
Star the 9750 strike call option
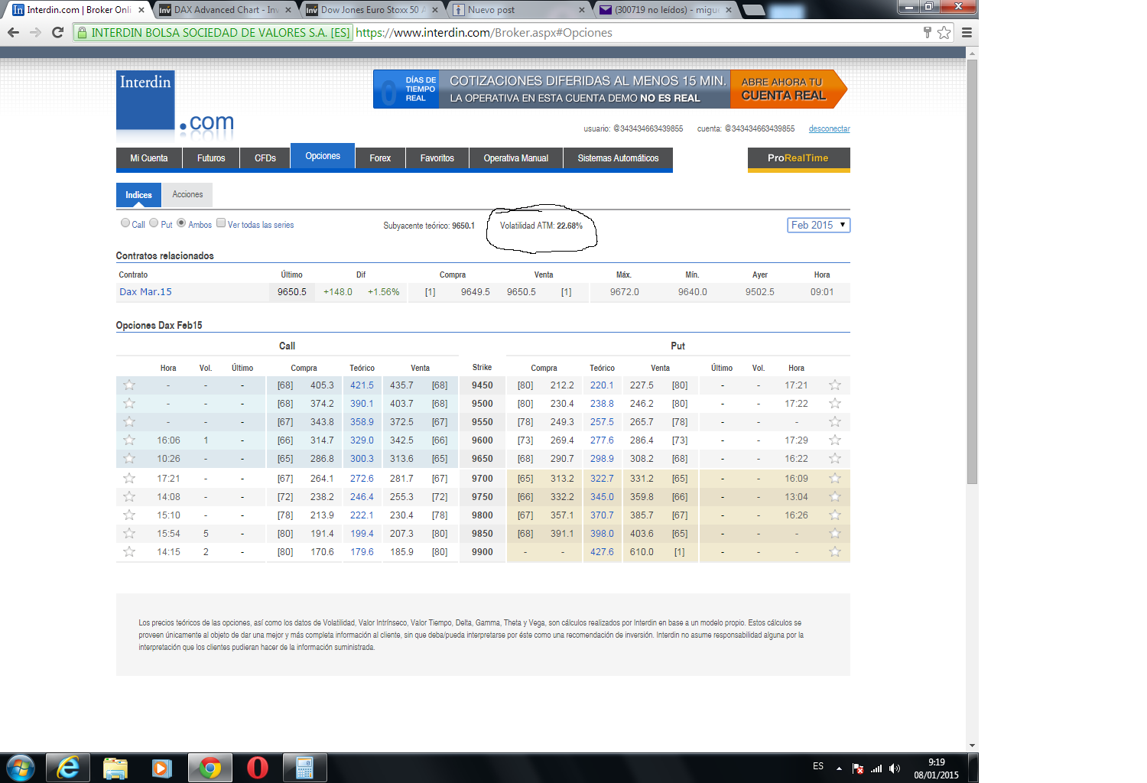coord(129,497)
